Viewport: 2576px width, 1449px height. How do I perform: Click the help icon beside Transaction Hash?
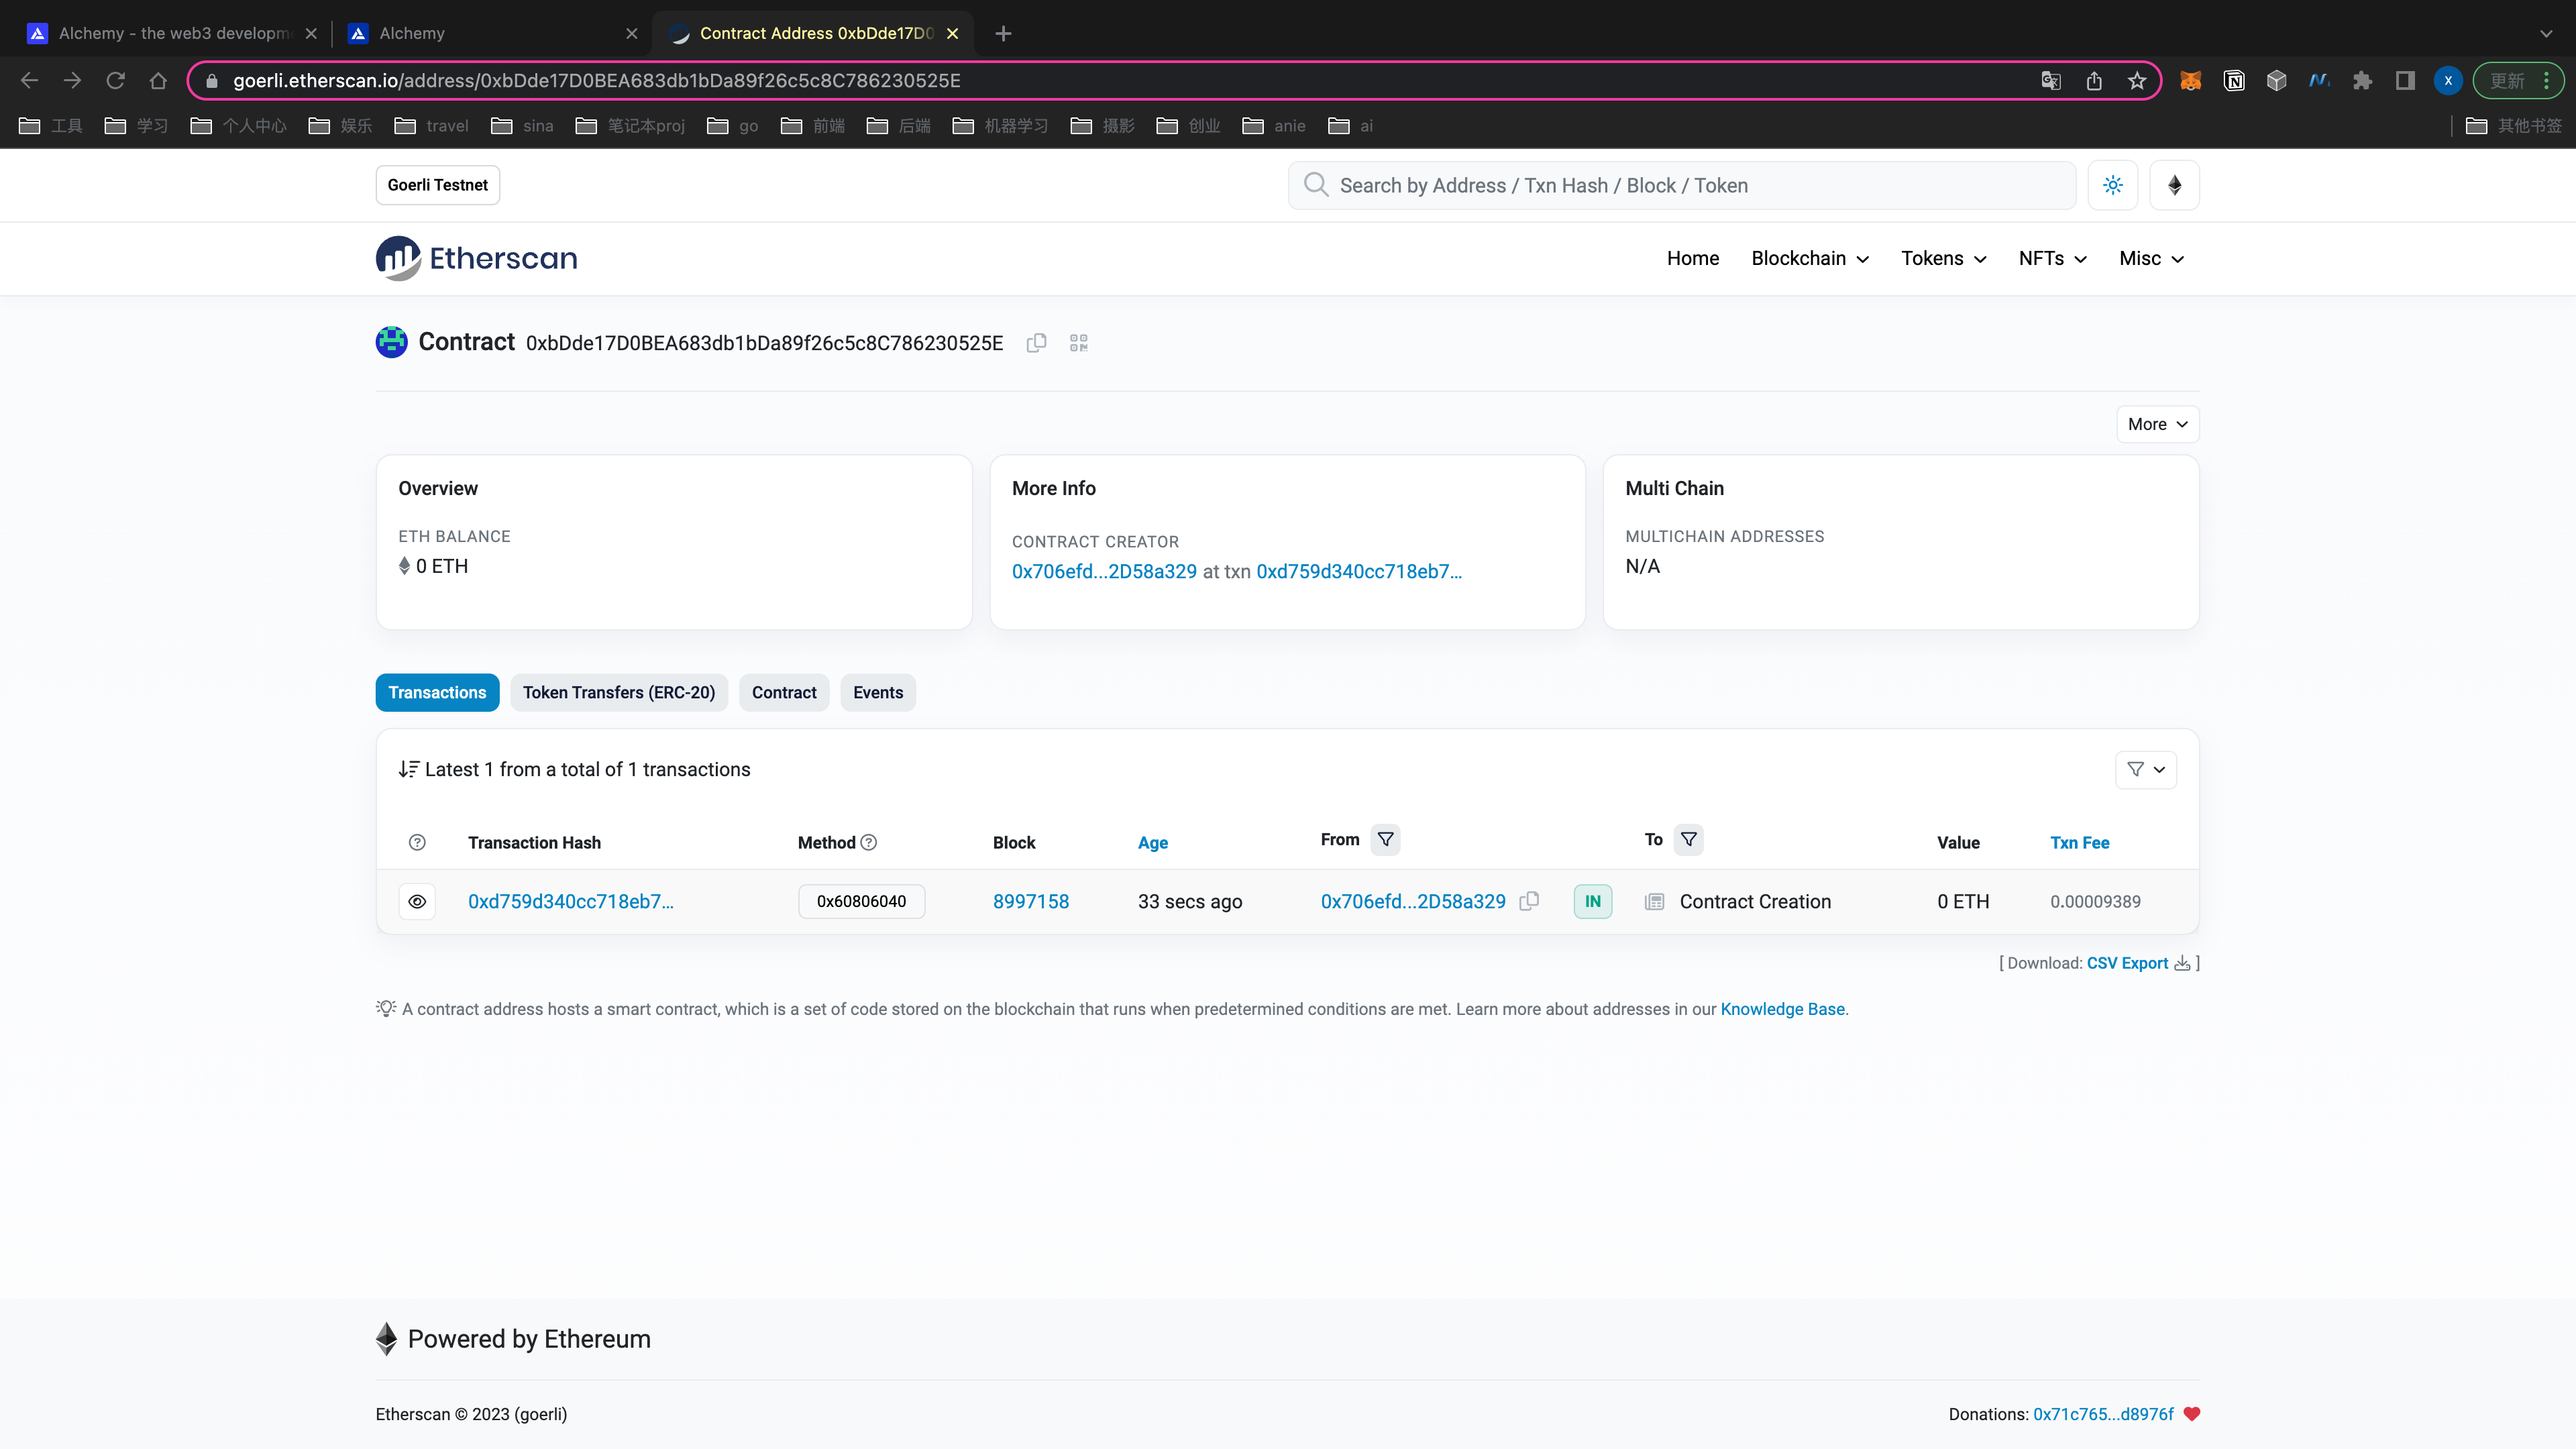[417, 842]
